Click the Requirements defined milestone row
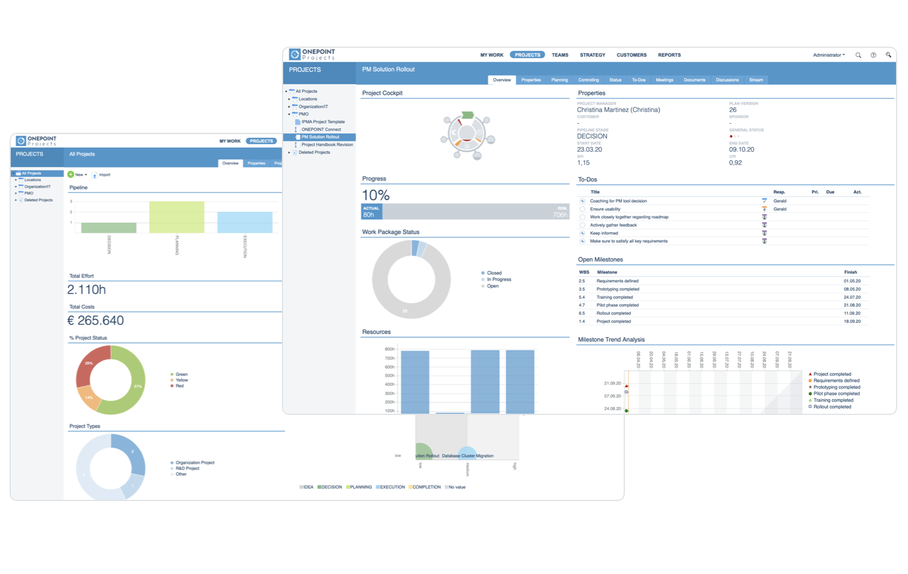The width and height of the screenshot is (908, 574). (x=723, y=281)
